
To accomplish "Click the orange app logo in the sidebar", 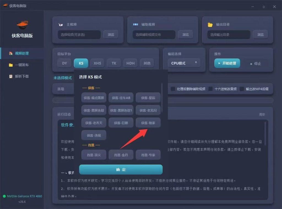I will [23, 25].
